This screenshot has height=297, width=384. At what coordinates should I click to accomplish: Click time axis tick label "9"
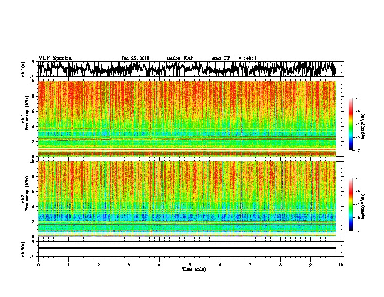click(310, 265)
